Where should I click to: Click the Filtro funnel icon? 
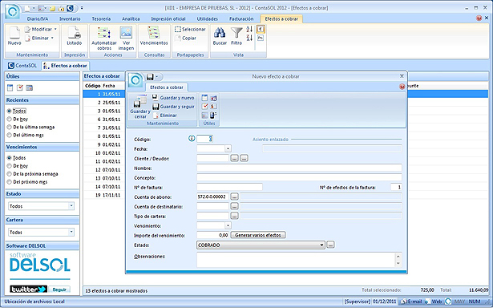[236, 33]
